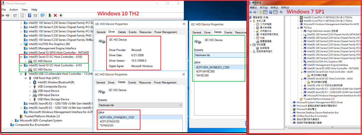Screen dimensions: 362x135
Task: Expand the USB Mass Storage Device node
Action: click(30, 99)
